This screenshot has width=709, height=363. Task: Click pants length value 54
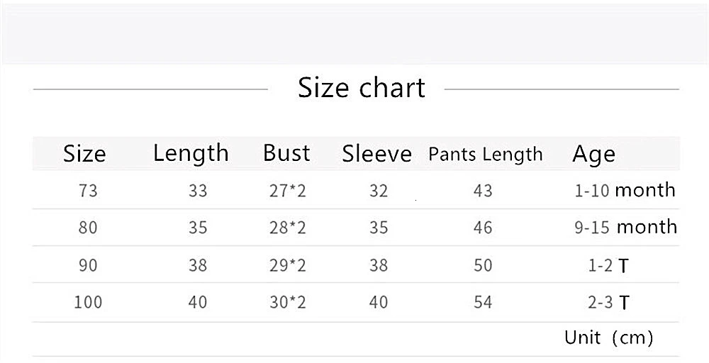tap(482, 301)
